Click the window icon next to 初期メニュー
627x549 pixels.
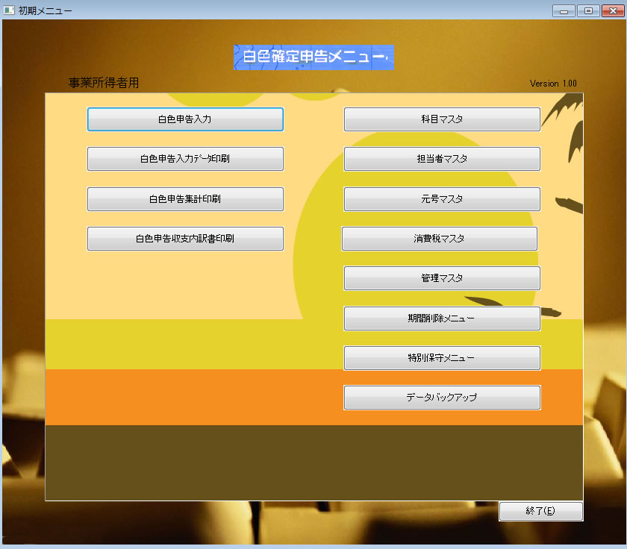click(9, 10)
